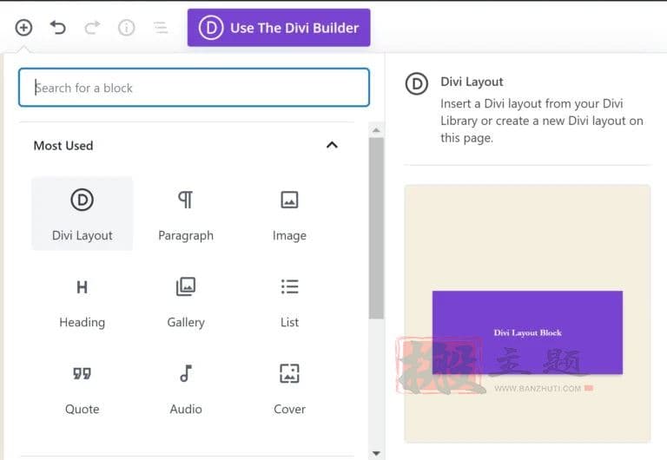Redo the last undone change
The width and height of the screenshot is (667, 460).
(92, 28)
